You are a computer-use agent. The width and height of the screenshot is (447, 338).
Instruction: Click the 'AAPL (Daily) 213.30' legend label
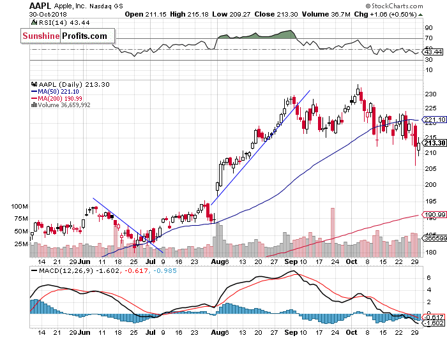74,85
